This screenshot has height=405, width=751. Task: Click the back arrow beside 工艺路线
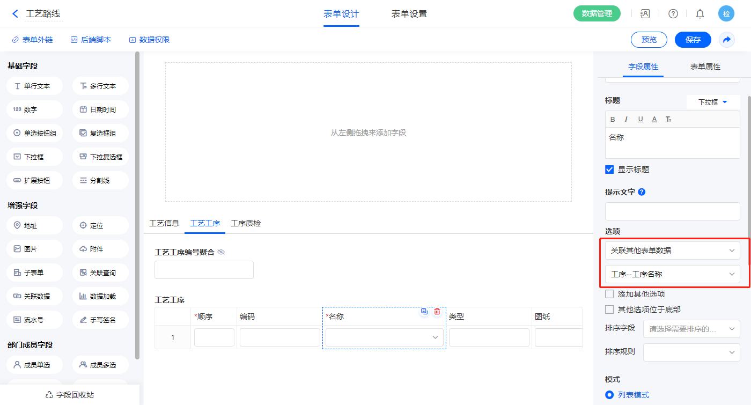[15, 14]
